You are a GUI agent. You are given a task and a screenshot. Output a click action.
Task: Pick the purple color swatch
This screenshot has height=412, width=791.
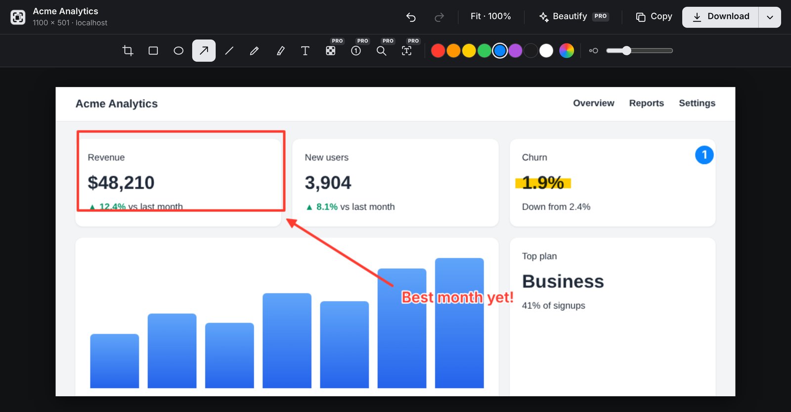(515, 50)
